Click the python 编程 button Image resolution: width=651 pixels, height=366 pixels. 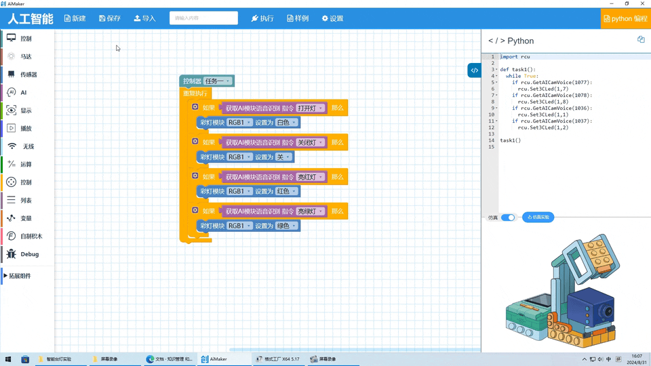(625, 18)
